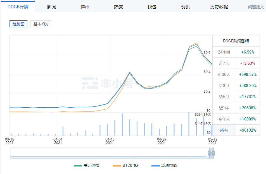Click the 所有 row showing +90132%
Image resolution: width=266 pixels, height=174 pixels.
[236, 130]
